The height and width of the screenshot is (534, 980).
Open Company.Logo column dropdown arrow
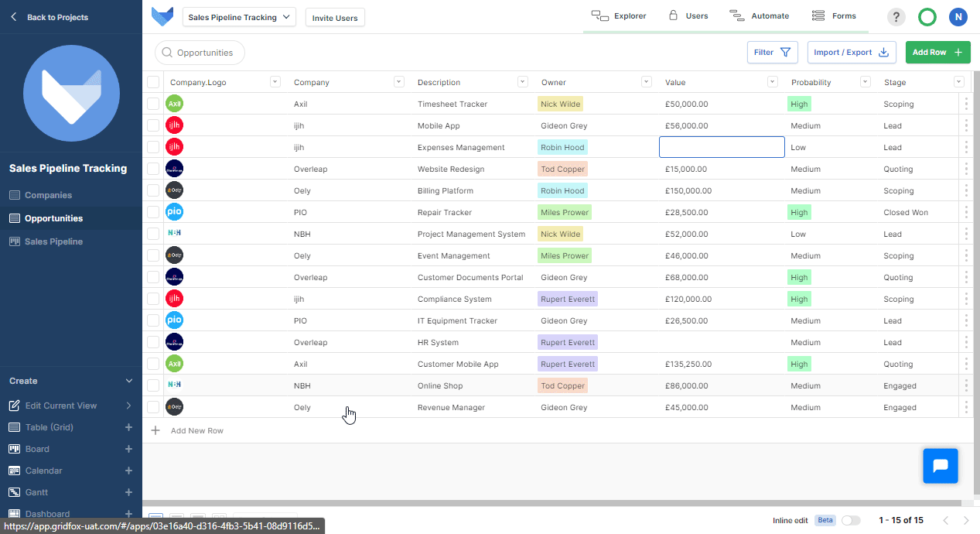[x=275, y=82]
